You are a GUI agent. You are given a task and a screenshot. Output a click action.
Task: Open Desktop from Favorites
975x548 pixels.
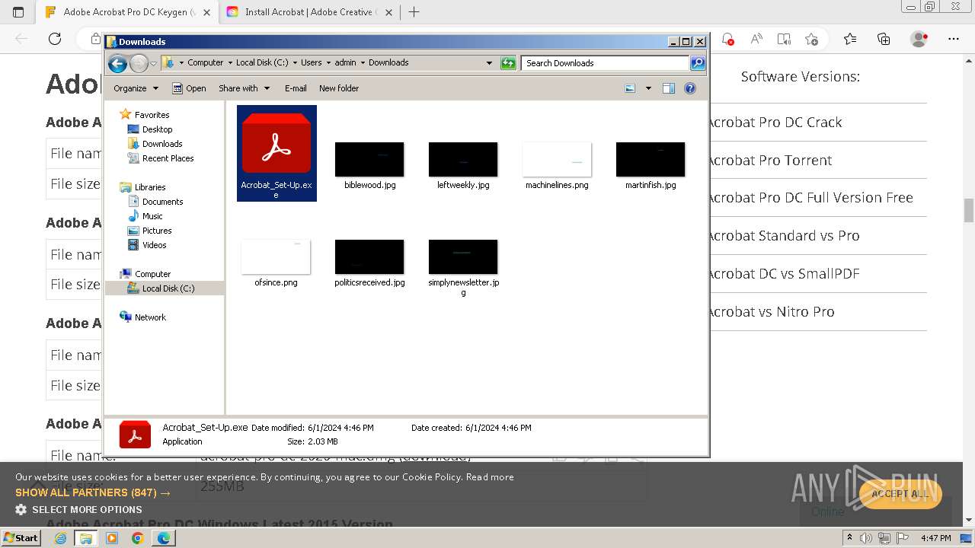(157, 129)
